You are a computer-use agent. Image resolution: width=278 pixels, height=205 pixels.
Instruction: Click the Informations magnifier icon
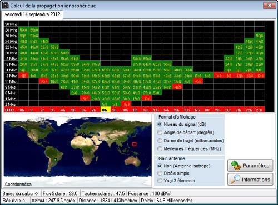point(236,179)
